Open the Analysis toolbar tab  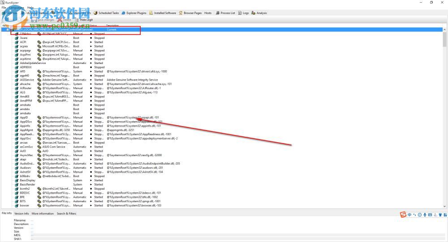pos(259,13)
